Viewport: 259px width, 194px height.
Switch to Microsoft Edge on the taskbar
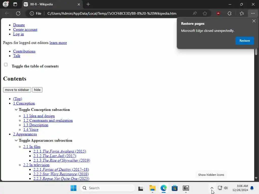coord(164,188)
